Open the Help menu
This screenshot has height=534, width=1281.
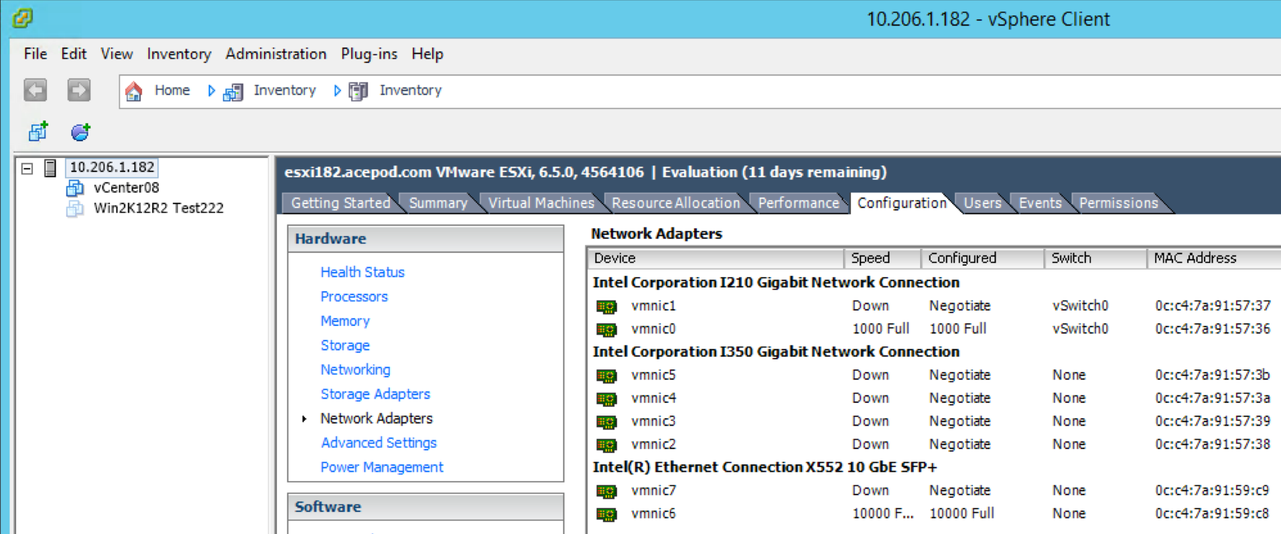coord(427,54)
